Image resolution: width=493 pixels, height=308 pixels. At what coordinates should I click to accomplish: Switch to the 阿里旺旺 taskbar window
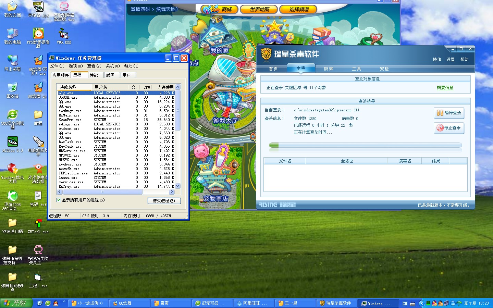click(x=254, y=303)
